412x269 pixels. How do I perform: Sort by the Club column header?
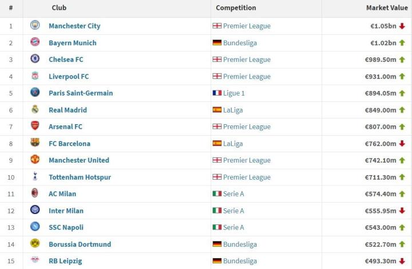(59, 8)
